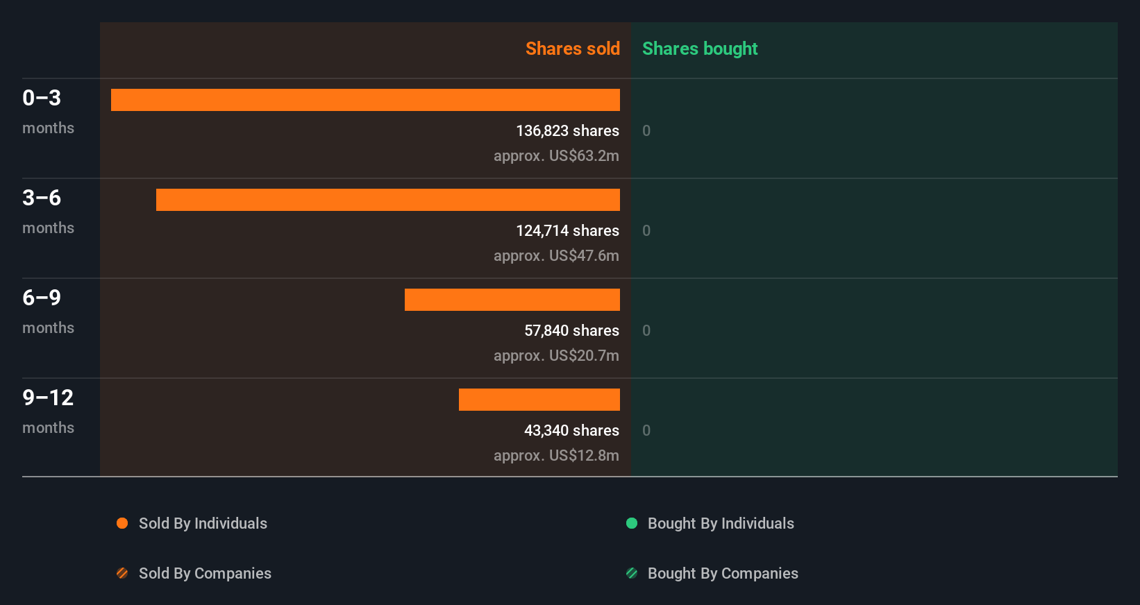Click the green Bought By Individuals legend dot

tap(632, 523)
